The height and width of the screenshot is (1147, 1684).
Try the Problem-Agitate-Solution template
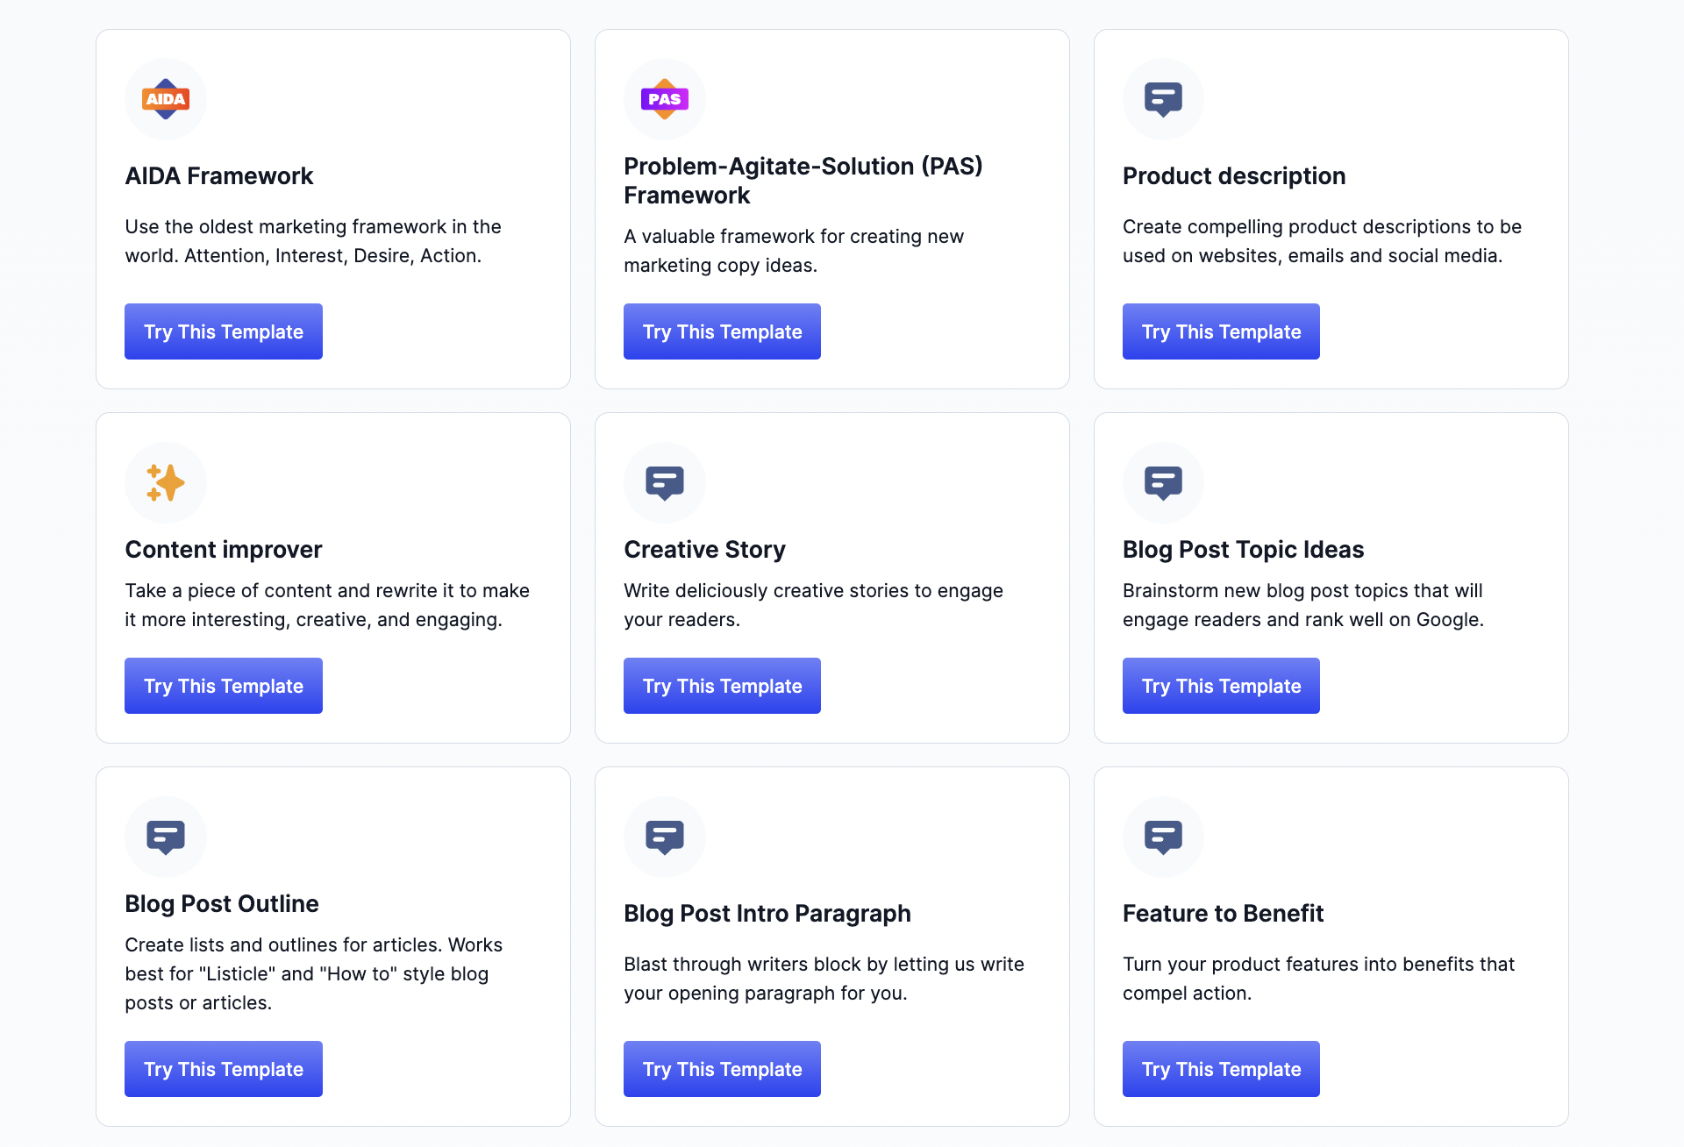click(x=721, y=331)
